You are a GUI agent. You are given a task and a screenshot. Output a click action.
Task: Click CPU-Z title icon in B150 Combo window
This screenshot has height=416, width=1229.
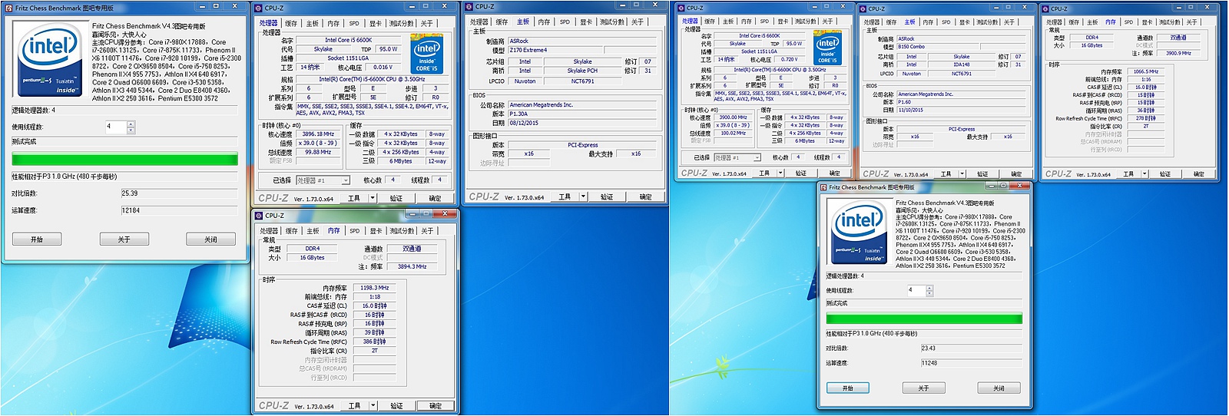pyautogui.click(x=863, y=9)
